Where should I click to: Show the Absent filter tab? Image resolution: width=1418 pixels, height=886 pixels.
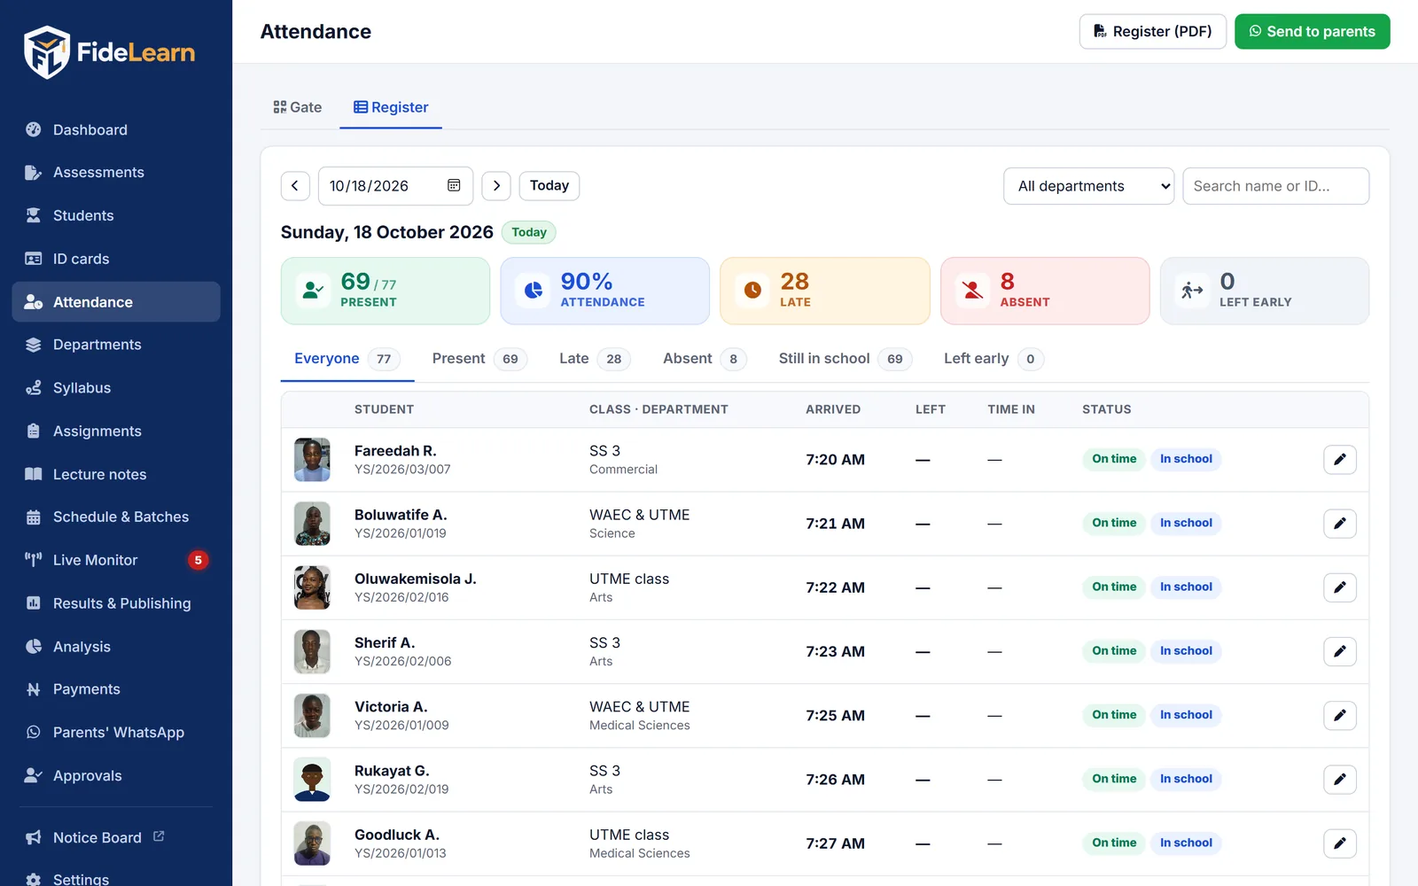click(x=705, y=359)
